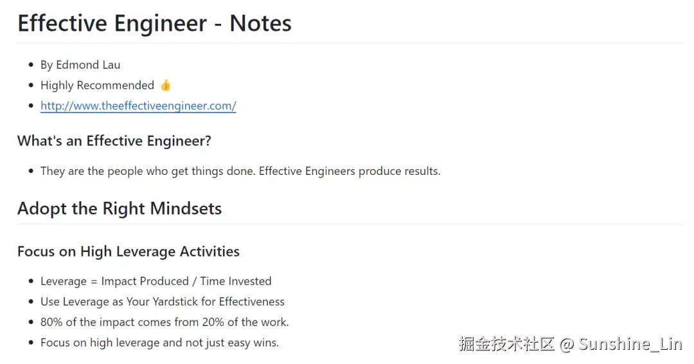Click the "Focus on High Leverage Activities" heading
694x364 pixels.
click(x=129, y=251)
